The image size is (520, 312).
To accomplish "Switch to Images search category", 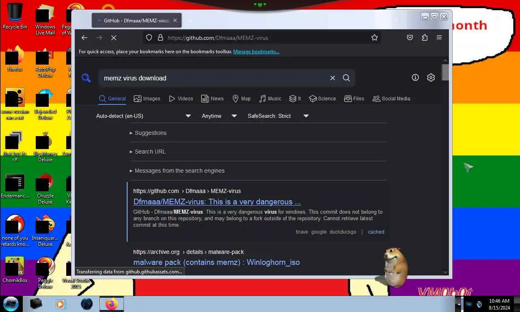I will pos(147,98).
